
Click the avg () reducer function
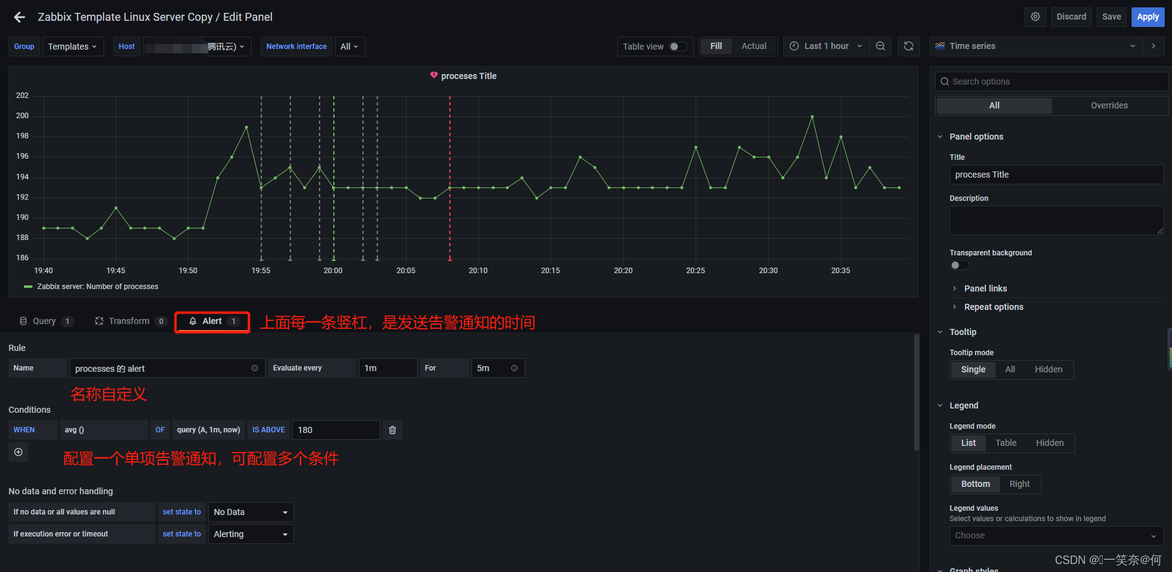[104, 430]
